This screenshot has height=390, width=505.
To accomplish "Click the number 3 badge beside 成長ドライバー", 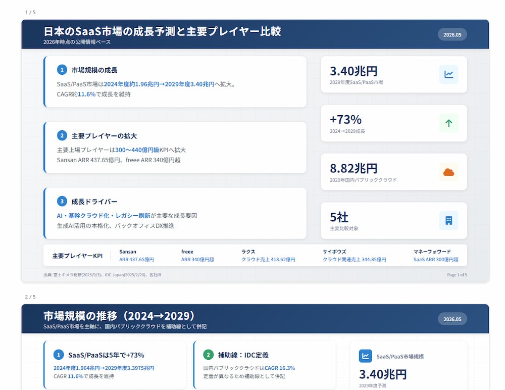I will [62, 201].
